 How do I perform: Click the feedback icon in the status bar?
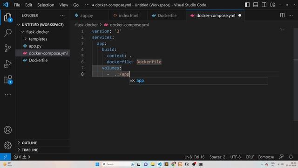[281, 157]
